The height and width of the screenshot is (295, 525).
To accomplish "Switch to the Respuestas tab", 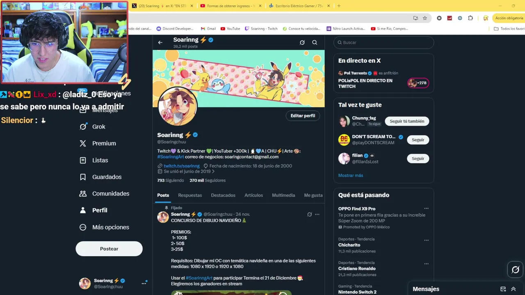I will pos(190,195).
